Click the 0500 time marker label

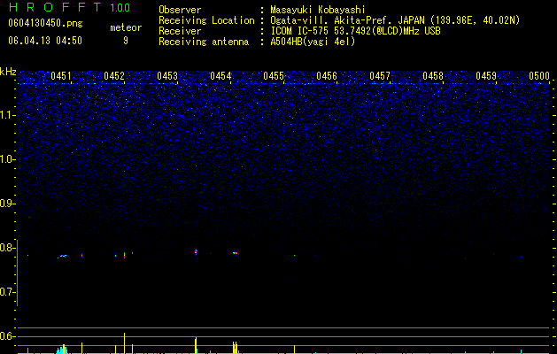tap(539, 76)
